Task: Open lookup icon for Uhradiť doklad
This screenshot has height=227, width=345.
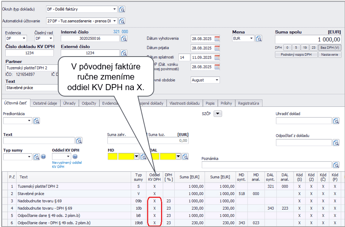Action: click(x=336, y=121)
